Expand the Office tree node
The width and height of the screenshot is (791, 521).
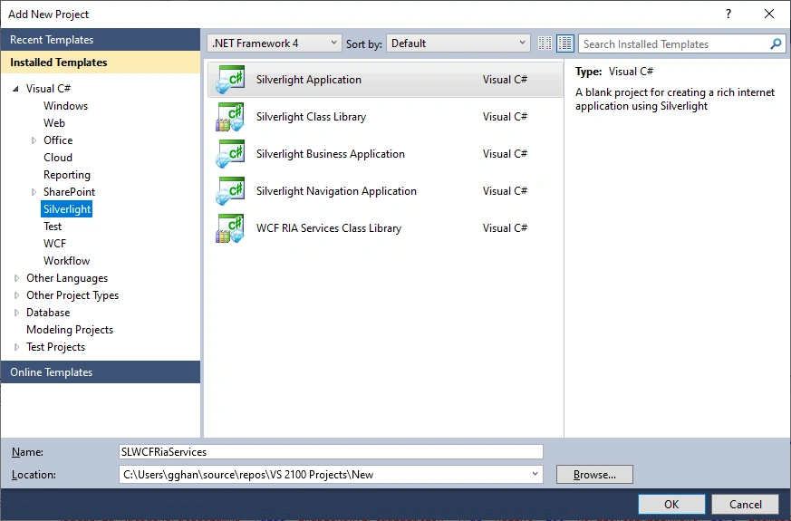[x=34, y=140]
